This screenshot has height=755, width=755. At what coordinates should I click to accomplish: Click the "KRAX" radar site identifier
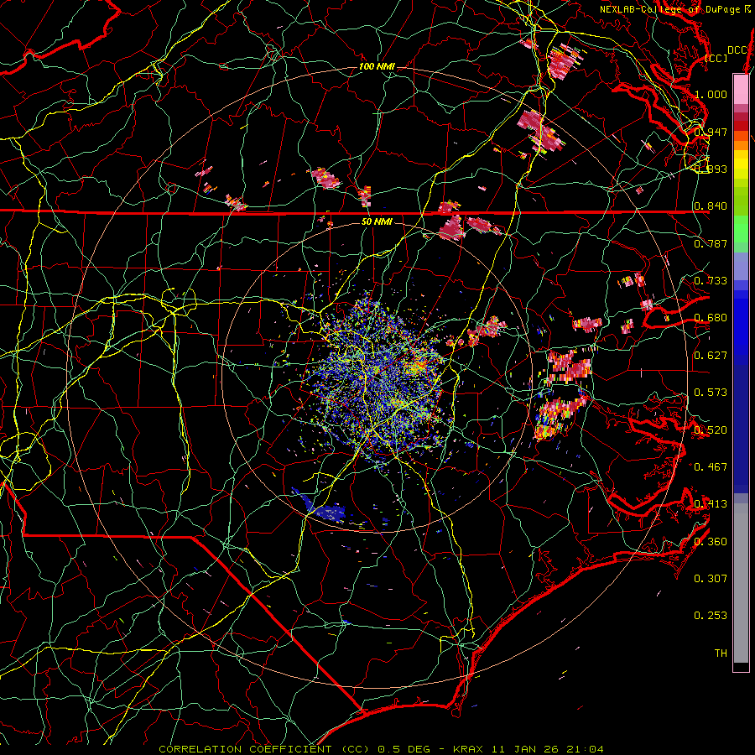[469, 749]
